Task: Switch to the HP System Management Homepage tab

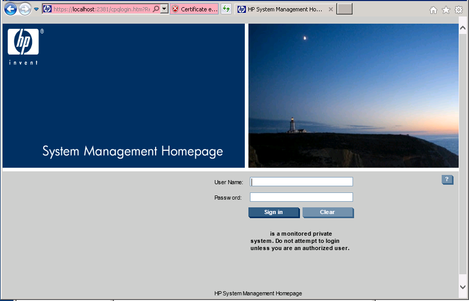Action: (285, 9)
